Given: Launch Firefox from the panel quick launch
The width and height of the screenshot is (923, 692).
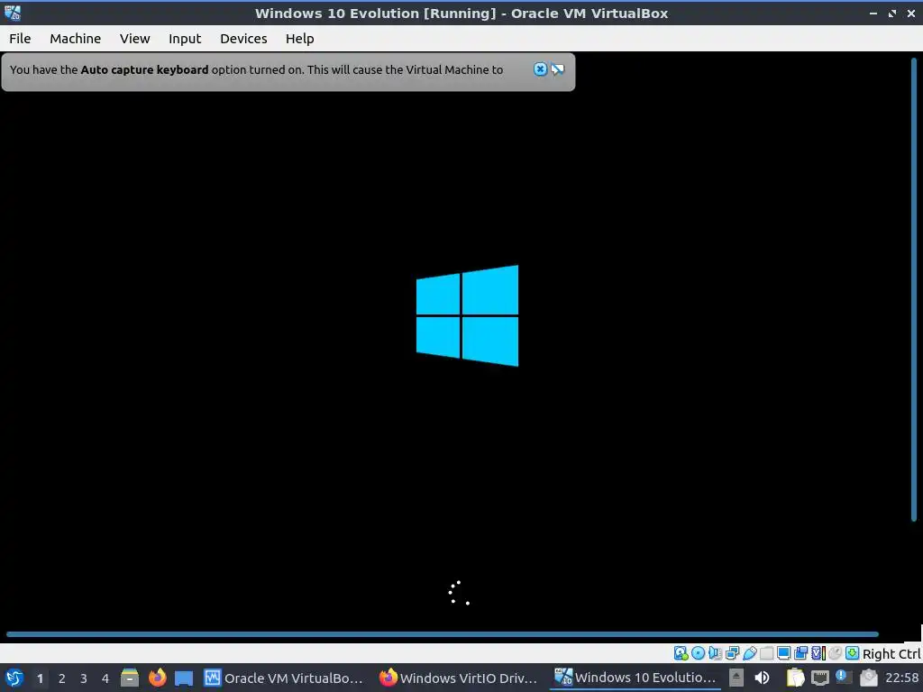Looking at the screenshot, I should point(157,678).
